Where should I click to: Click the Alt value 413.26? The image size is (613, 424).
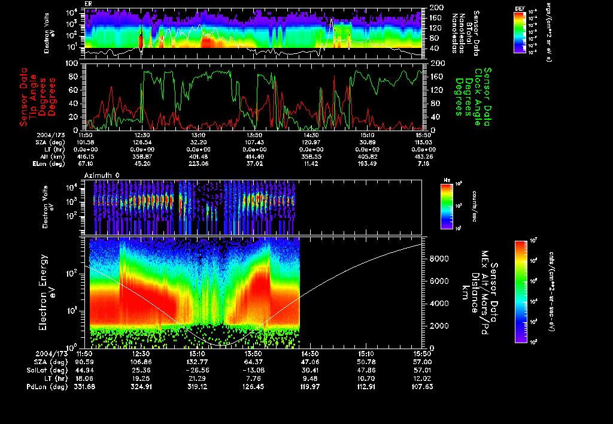423,156
